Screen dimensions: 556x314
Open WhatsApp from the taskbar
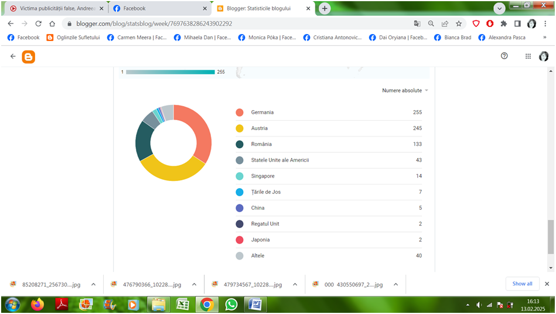tap(231, 305)
